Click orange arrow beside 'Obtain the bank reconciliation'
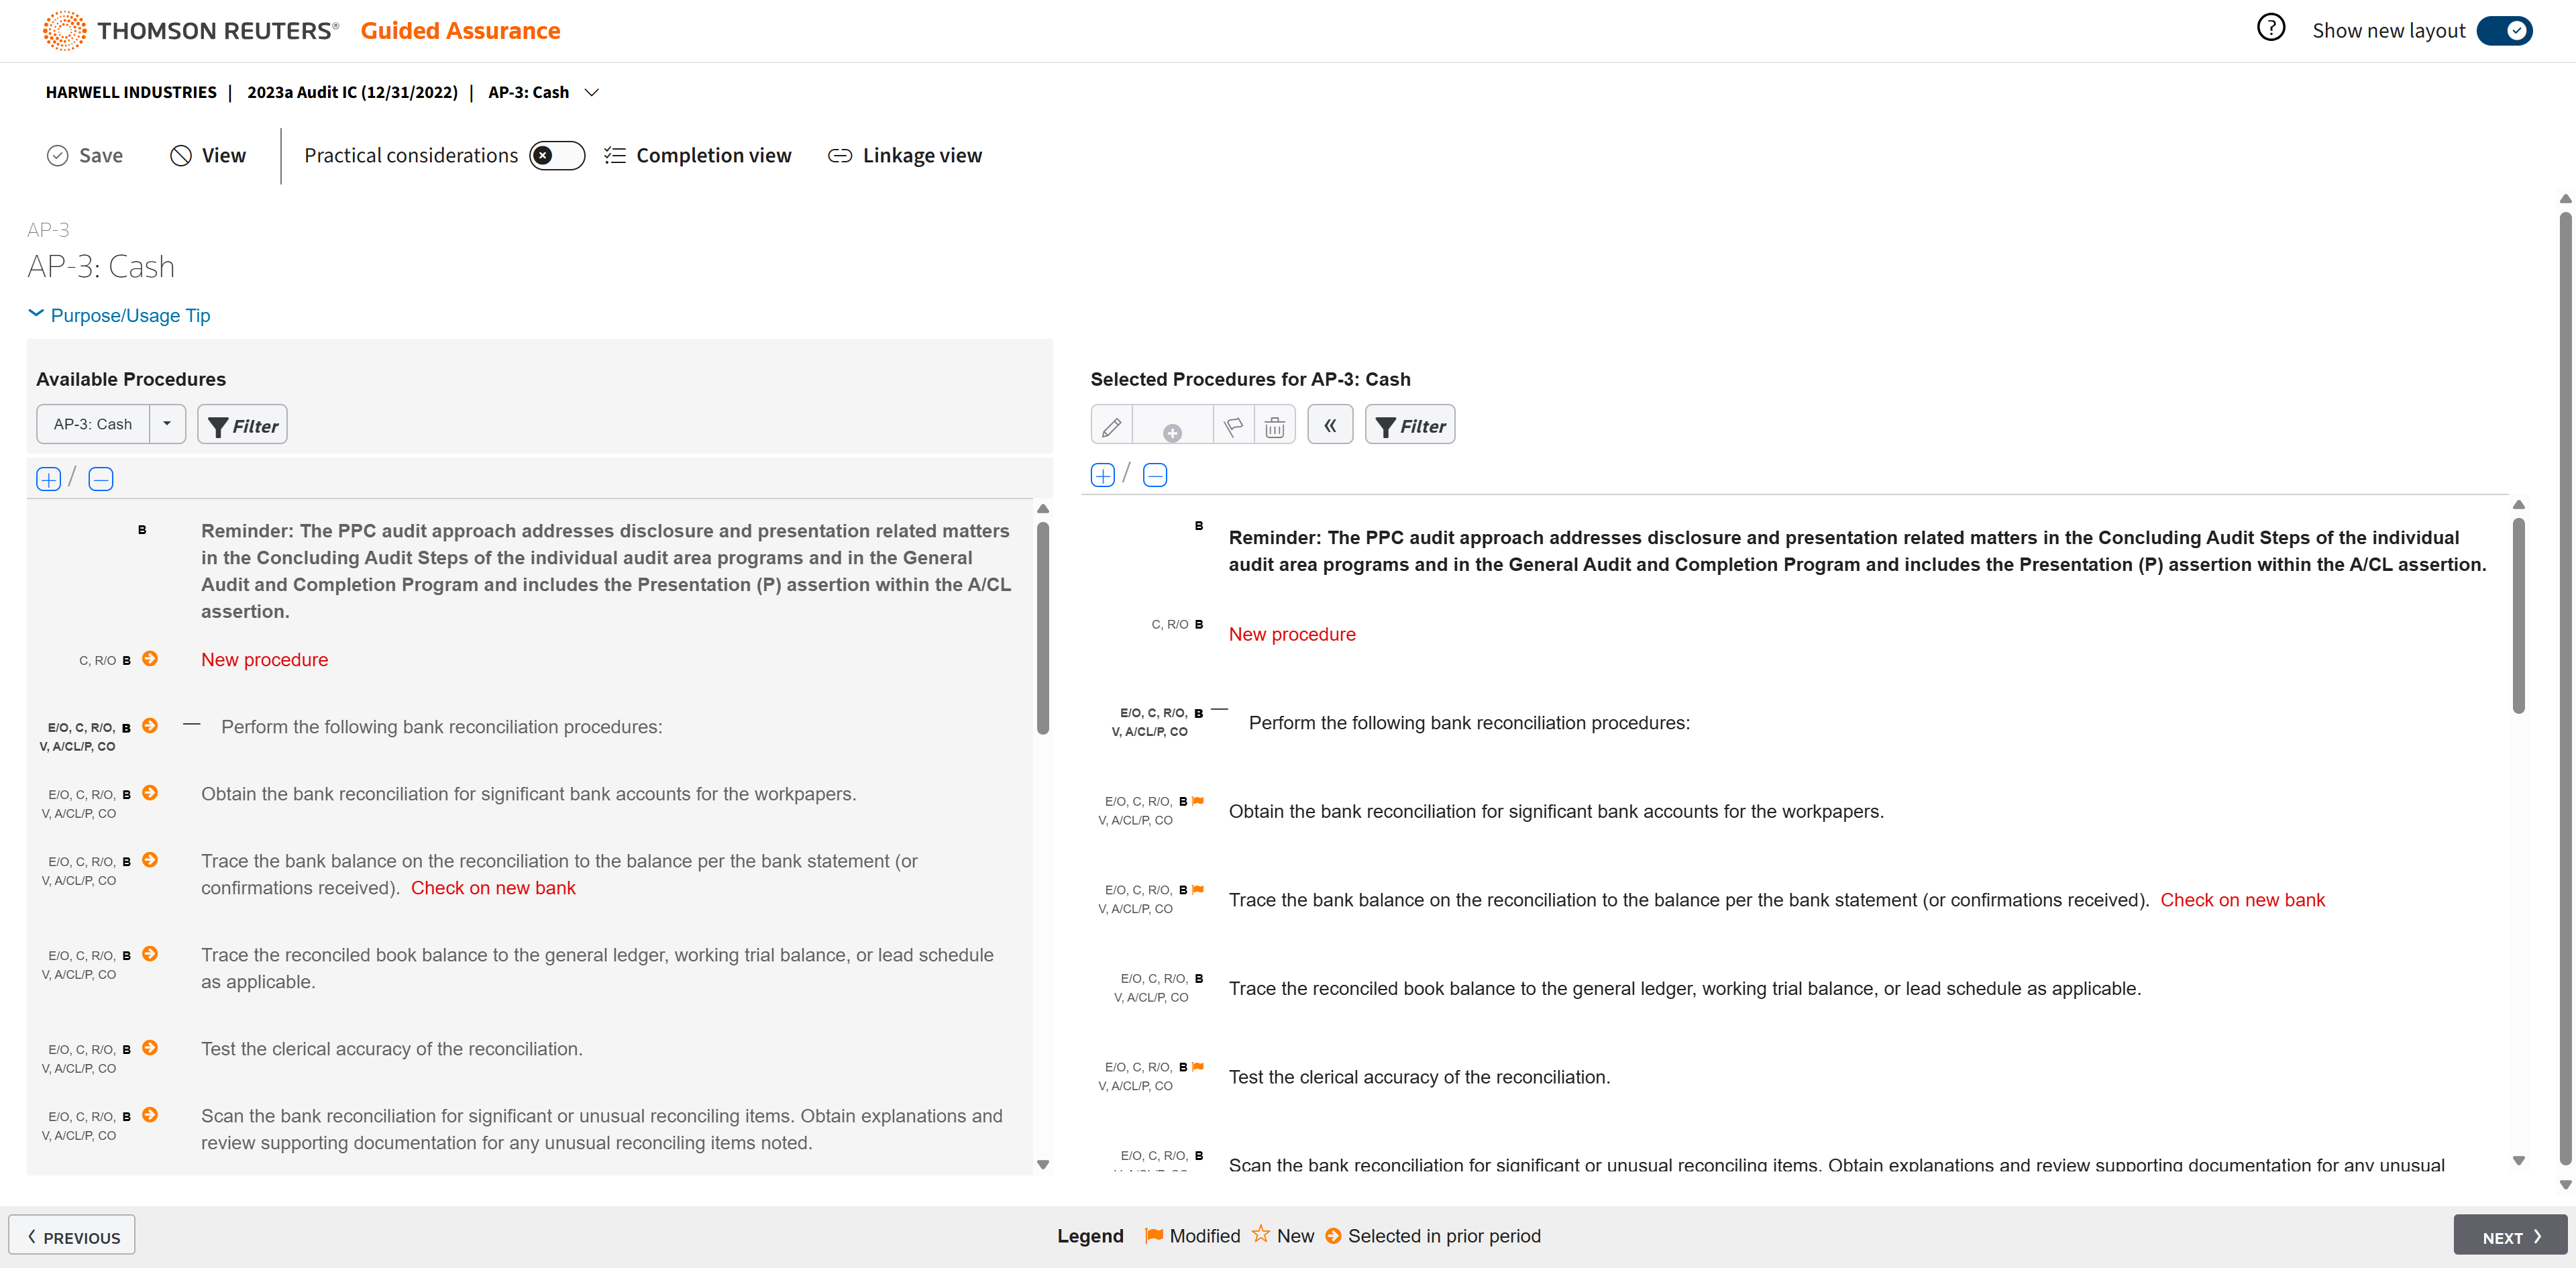 150,793
